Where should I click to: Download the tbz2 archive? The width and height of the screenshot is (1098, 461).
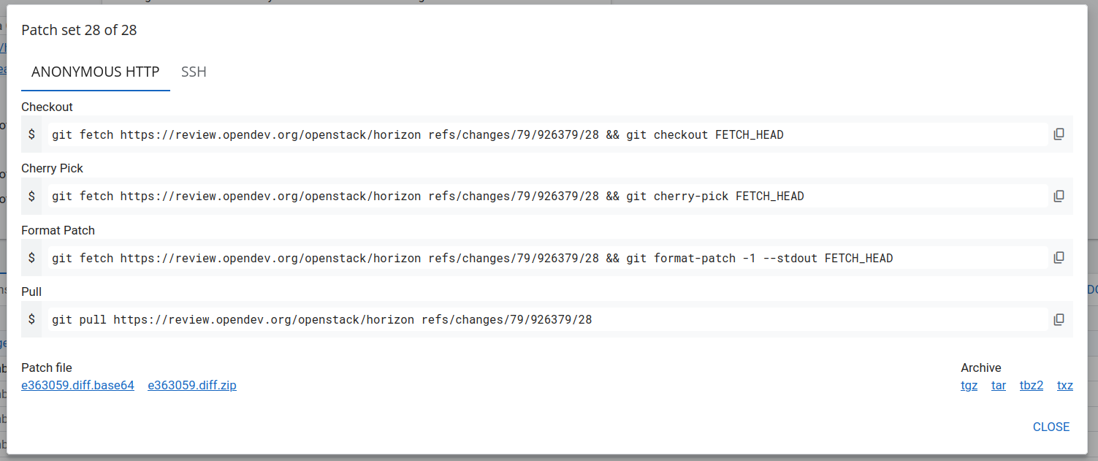(1031, 385)
